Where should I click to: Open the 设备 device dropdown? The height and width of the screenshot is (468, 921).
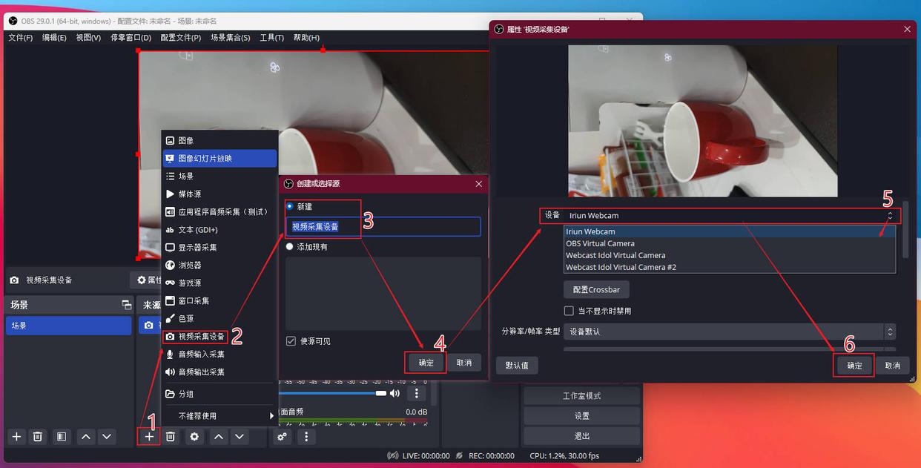(727, 215)
